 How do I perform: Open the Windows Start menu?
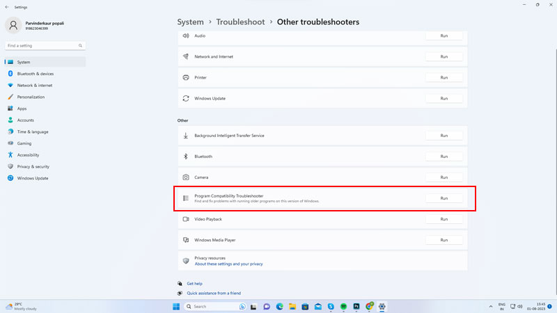click(x=176, y=307)
